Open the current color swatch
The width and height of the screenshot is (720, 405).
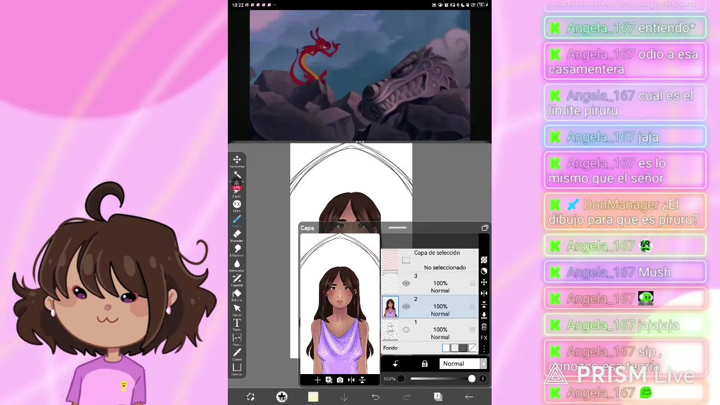click(x=313, y=397)
